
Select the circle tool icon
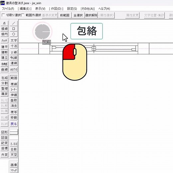click(14, 34)
